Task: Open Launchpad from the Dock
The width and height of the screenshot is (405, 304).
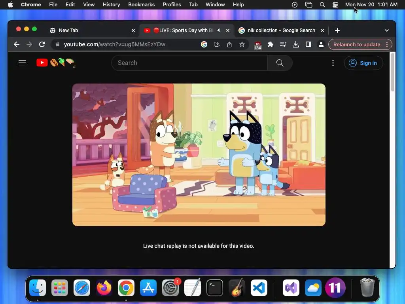Action: (x=60, y=288)
